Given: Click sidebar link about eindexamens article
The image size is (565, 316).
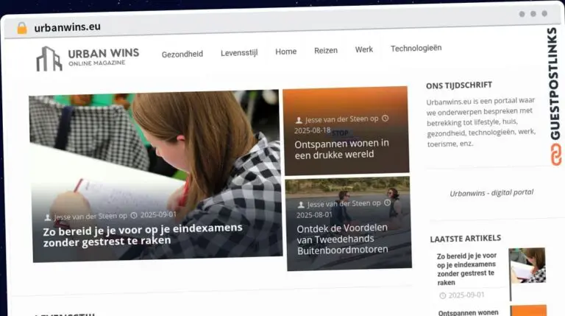Looking at the screenshot, I should pos(466,269).
